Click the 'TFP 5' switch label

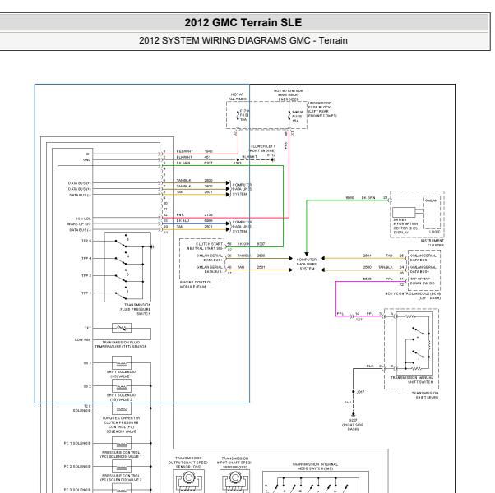(86, 241)
